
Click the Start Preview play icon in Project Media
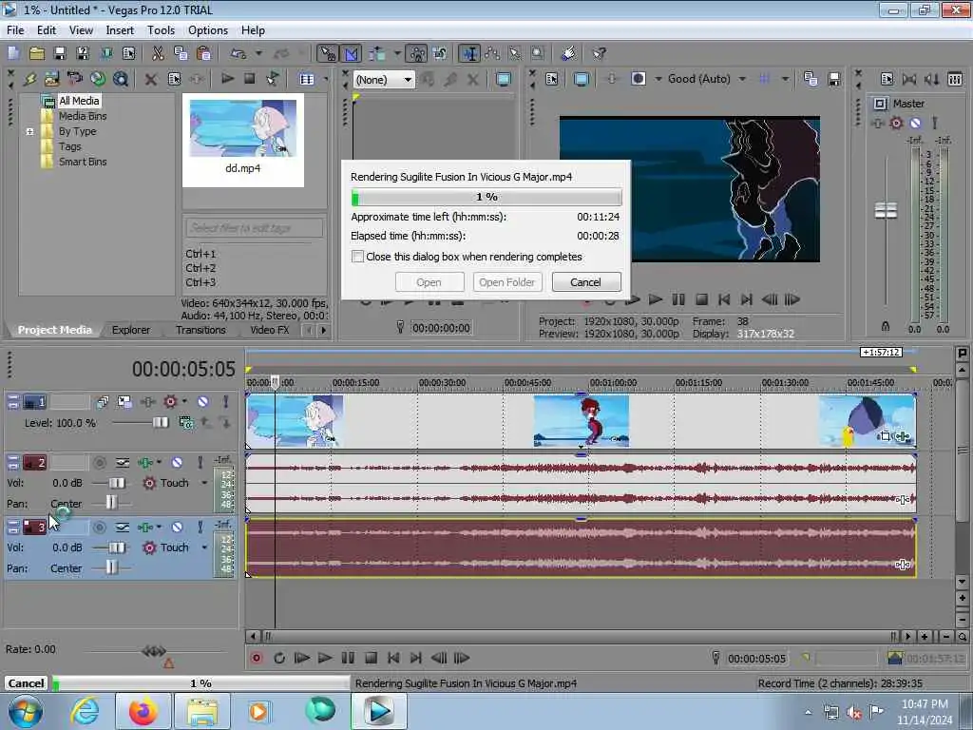click(x=227, y=79)
